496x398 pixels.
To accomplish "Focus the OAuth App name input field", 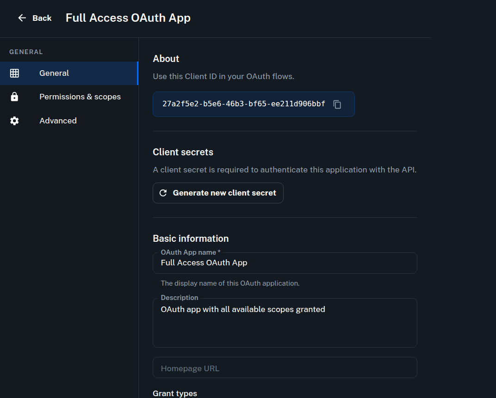I will pyautogui.click(x=285, y=263).
